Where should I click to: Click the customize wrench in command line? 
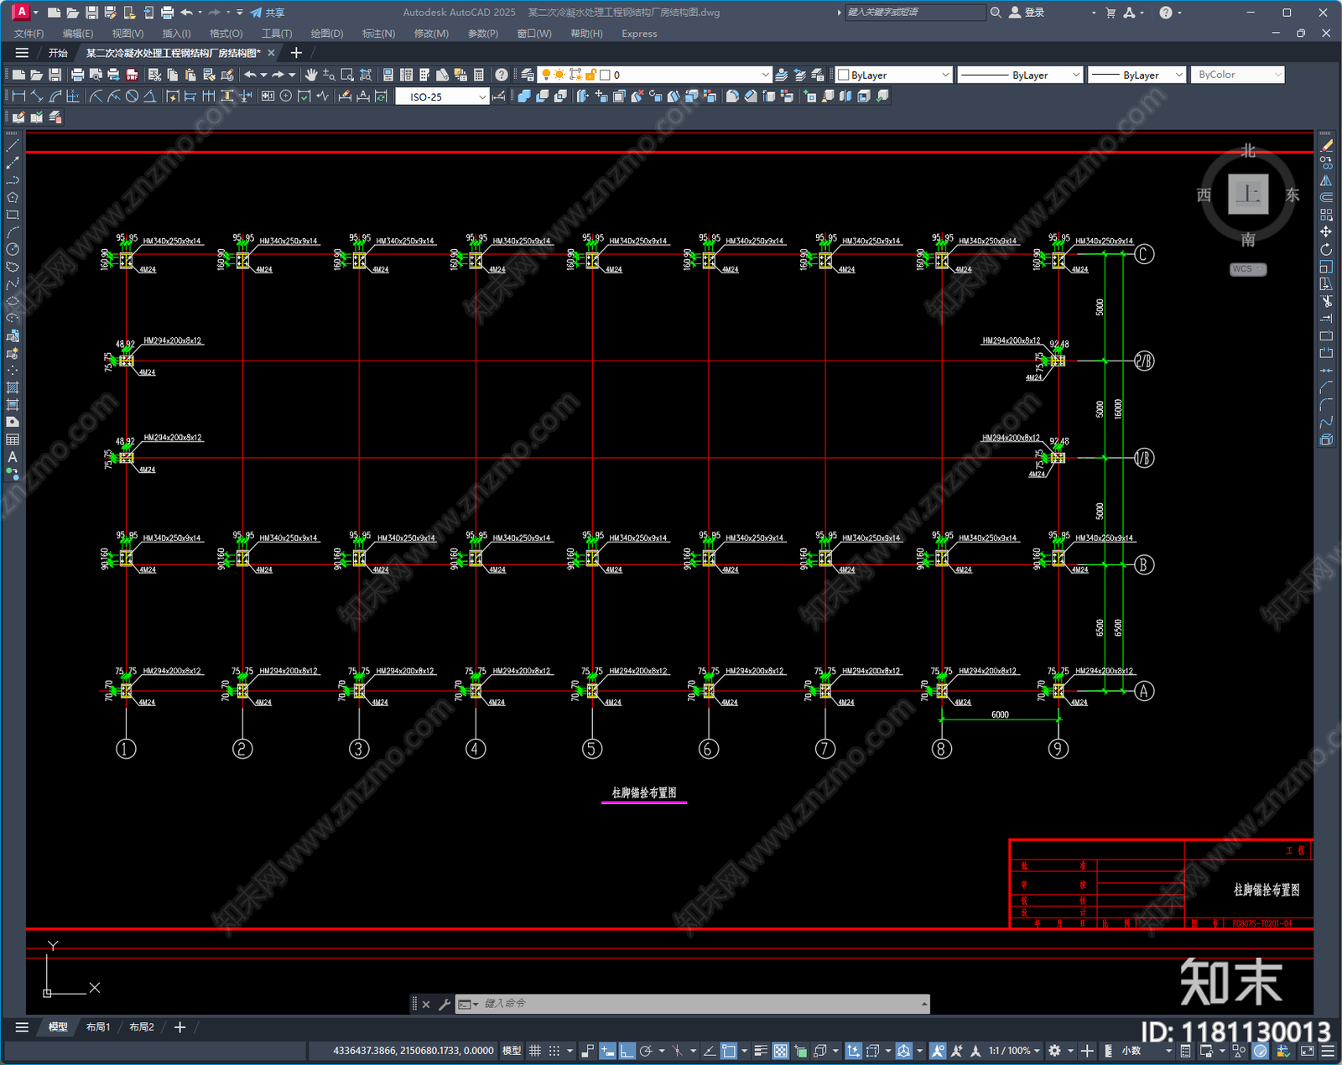point(445,1004)
